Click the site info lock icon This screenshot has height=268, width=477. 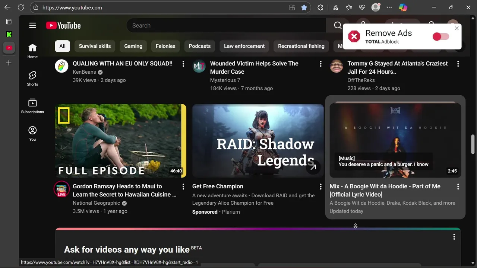point(36,7)
